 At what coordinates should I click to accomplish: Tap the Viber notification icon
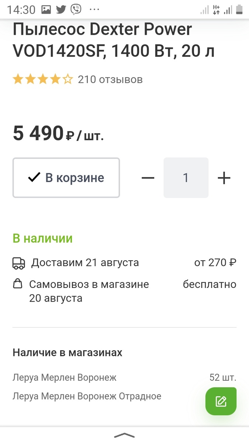[76, 9]
